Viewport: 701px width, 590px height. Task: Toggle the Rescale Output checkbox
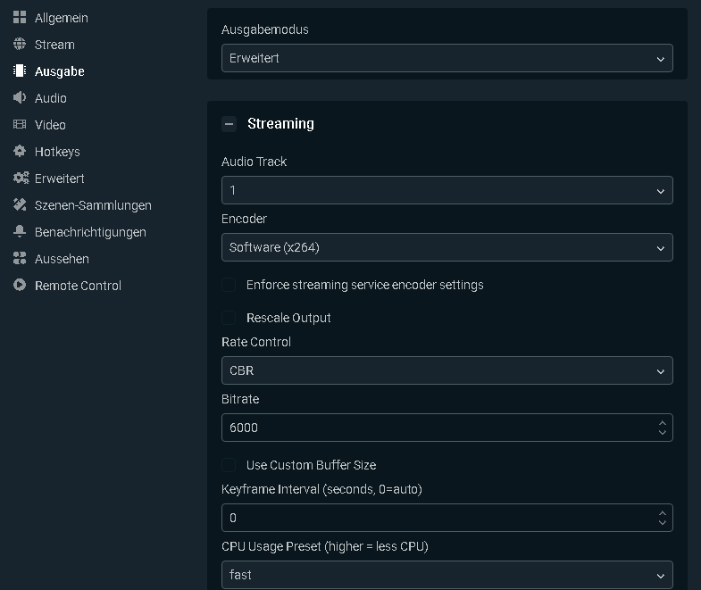tap(229, 318)
